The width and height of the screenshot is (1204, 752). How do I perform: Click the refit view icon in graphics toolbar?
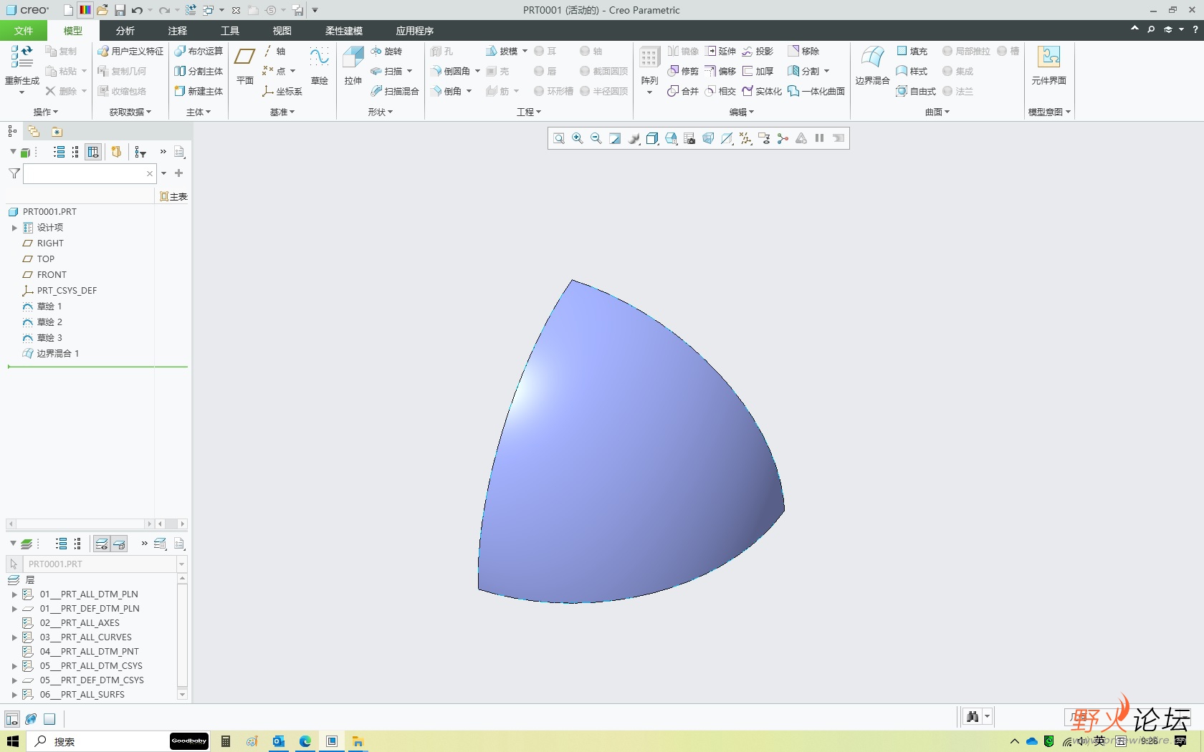559,139
